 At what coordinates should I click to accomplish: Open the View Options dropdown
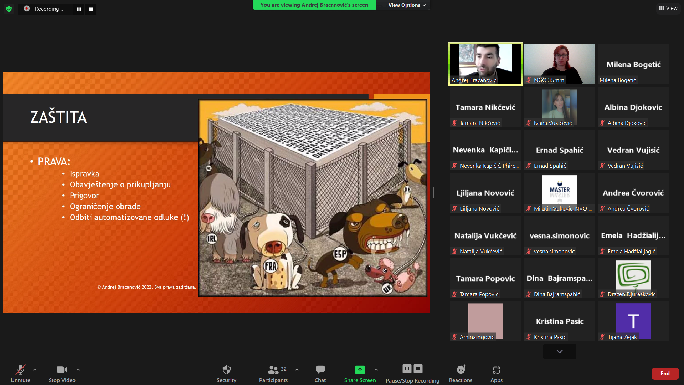tap(407, 5)
